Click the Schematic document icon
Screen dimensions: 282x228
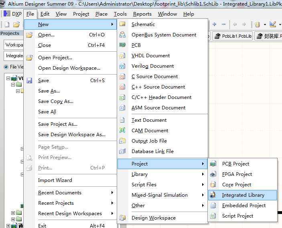(122, 24)
